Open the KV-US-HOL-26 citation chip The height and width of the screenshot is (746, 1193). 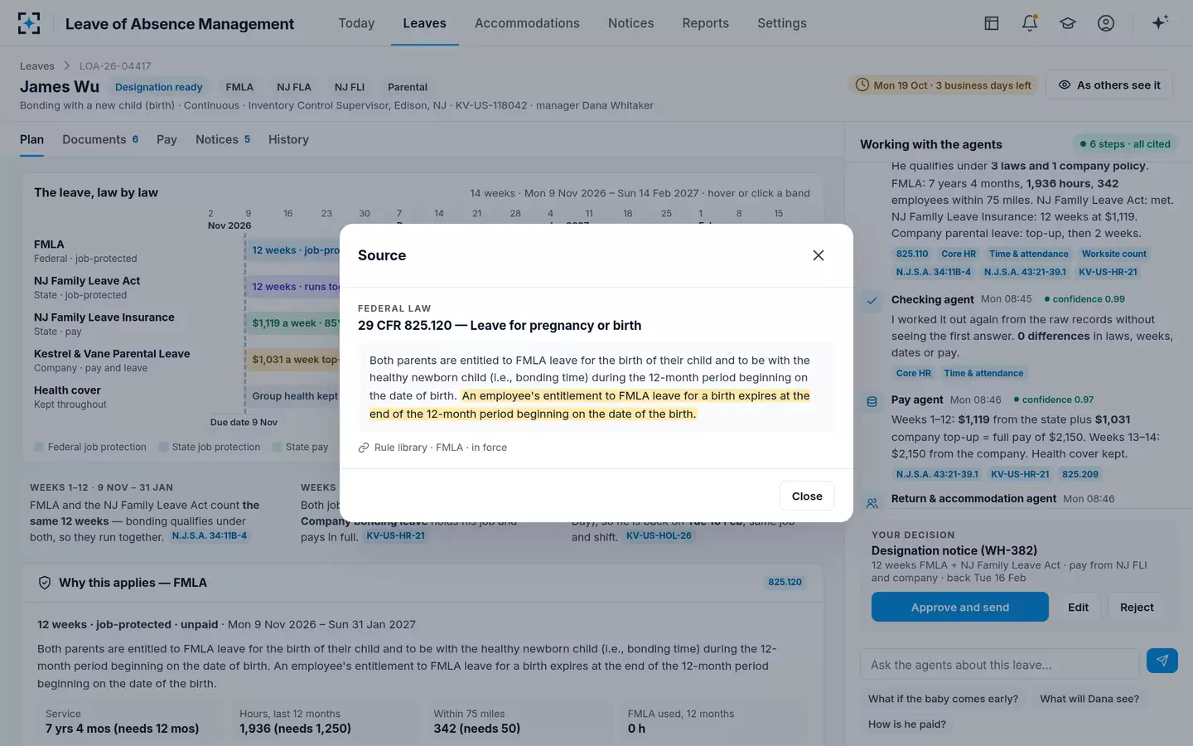coord(659,535)
